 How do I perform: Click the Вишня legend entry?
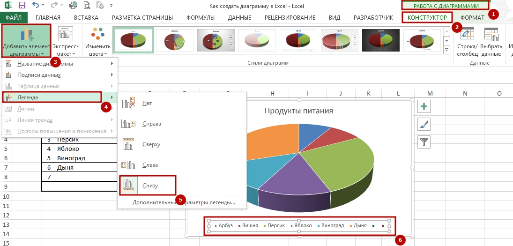(x=248, y=225)
